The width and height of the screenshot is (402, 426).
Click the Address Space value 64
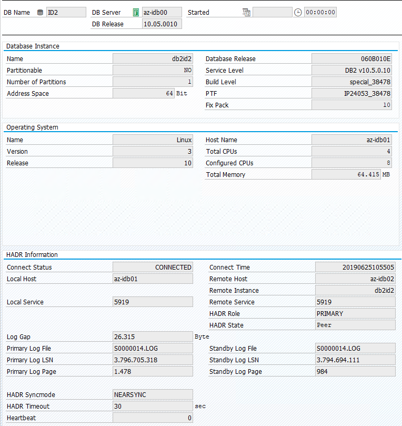point(143,93)
